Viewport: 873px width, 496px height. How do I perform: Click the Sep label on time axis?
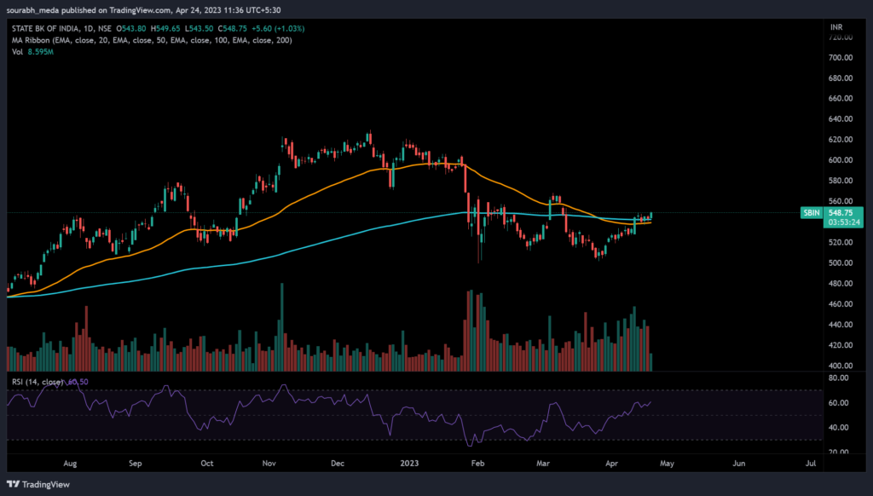(136, 463)
